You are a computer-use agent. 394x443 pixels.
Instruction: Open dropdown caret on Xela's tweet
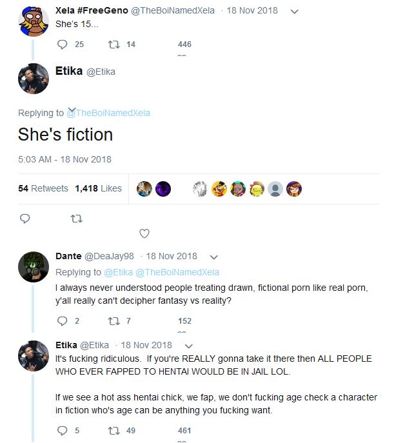295,12
